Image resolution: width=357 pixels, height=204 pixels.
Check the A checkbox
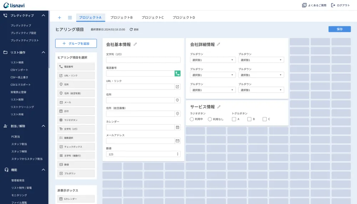234,119
